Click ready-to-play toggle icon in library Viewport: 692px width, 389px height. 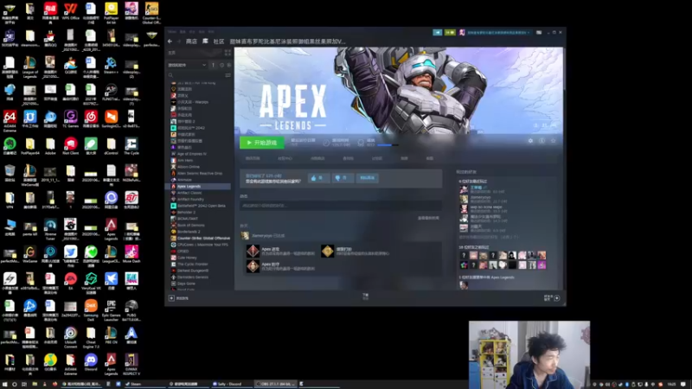228,65
